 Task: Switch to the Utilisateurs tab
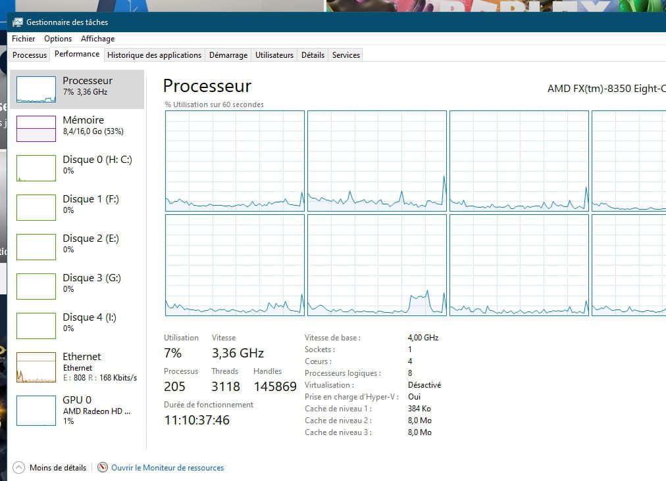click(274, 55)
